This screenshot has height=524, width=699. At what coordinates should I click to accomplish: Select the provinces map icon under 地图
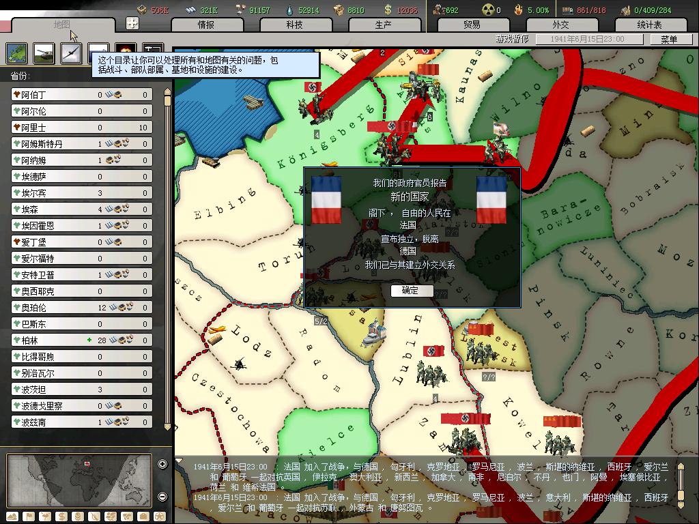(17, 53)
